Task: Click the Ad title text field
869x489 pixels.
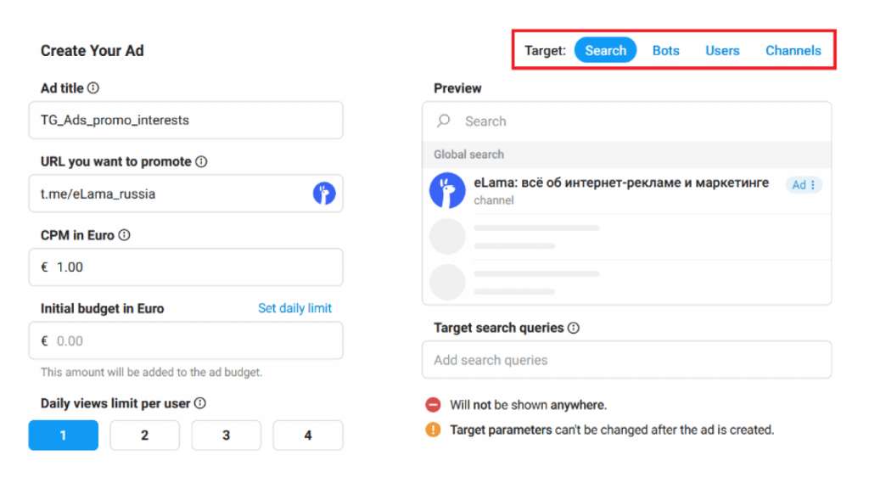Action: point(192,121)
